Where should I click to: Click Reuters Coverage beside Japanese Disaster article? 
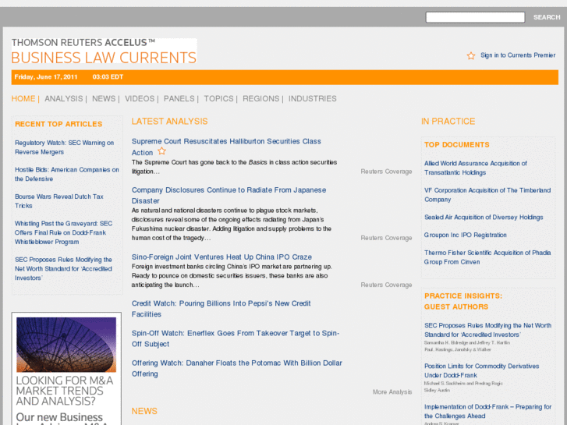click(386, 238)
